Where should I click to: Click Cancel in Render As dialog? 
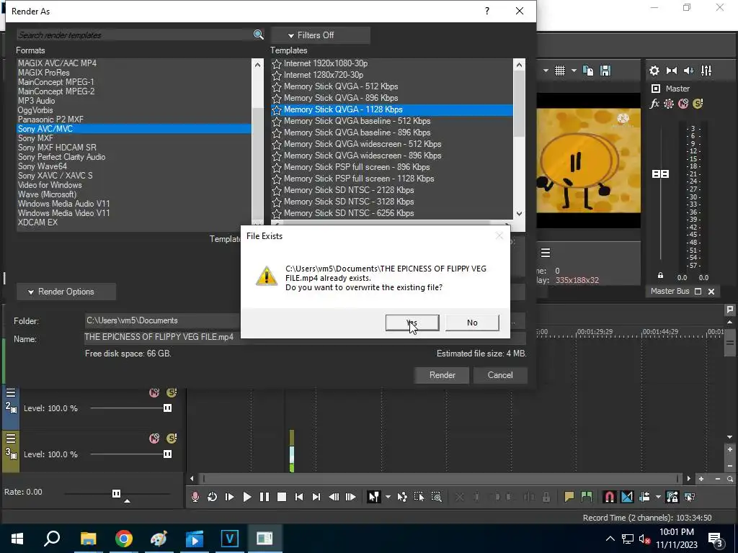(500, 374)
